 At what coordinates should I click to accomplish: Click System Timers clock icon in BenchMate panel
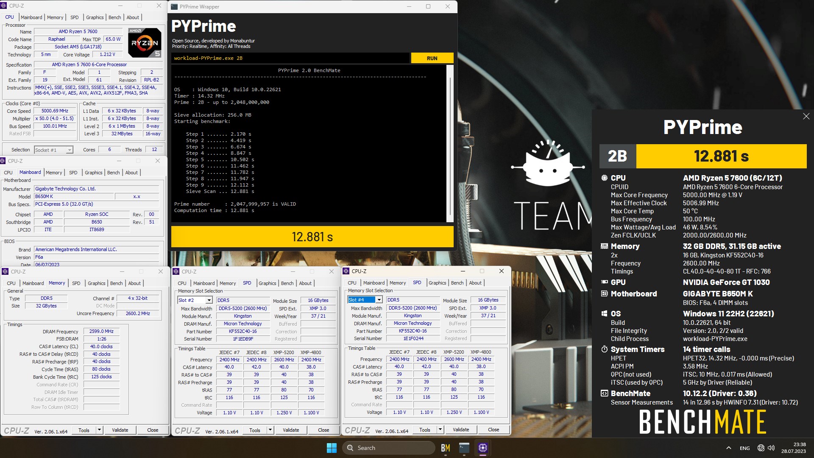[x=604, y=349]
